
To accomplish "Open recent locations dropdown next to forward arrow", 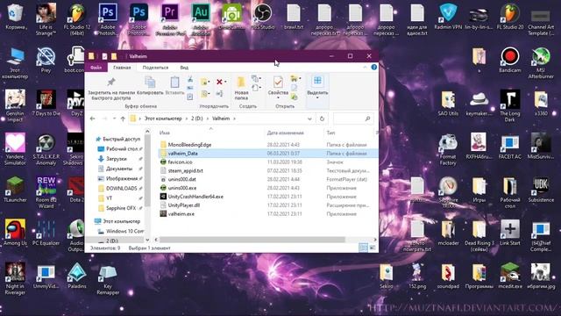I will click(x=115, y=118).
